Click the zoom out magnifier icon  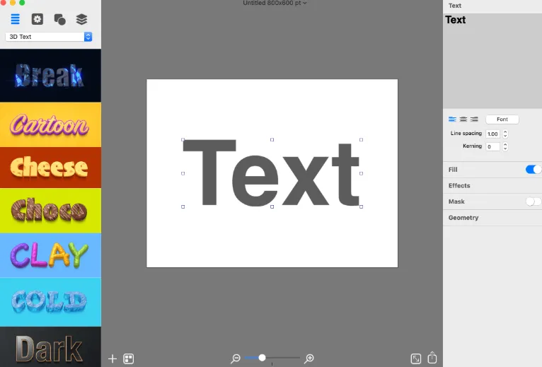236,359
